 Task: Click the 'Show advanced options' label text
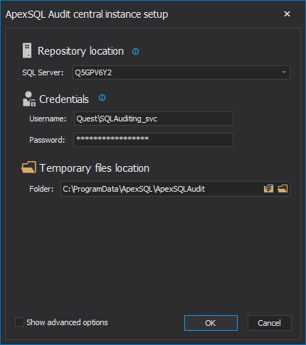click(67, 322)
